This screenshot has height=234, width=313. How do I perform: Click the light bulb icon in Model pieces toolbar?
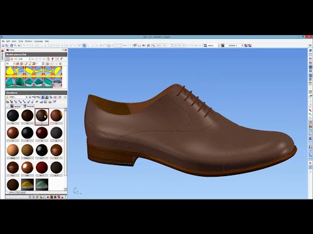(x=52, y=59)
